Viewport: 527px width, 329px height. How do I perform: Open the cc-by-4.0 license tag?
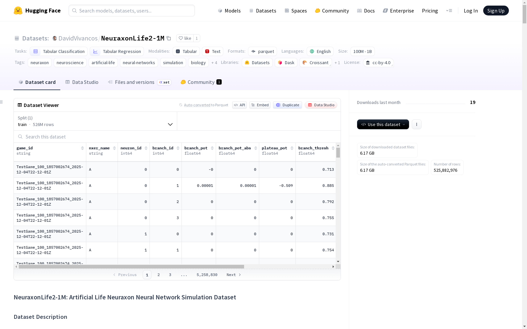pyautogui.click(x=378, y=63)
